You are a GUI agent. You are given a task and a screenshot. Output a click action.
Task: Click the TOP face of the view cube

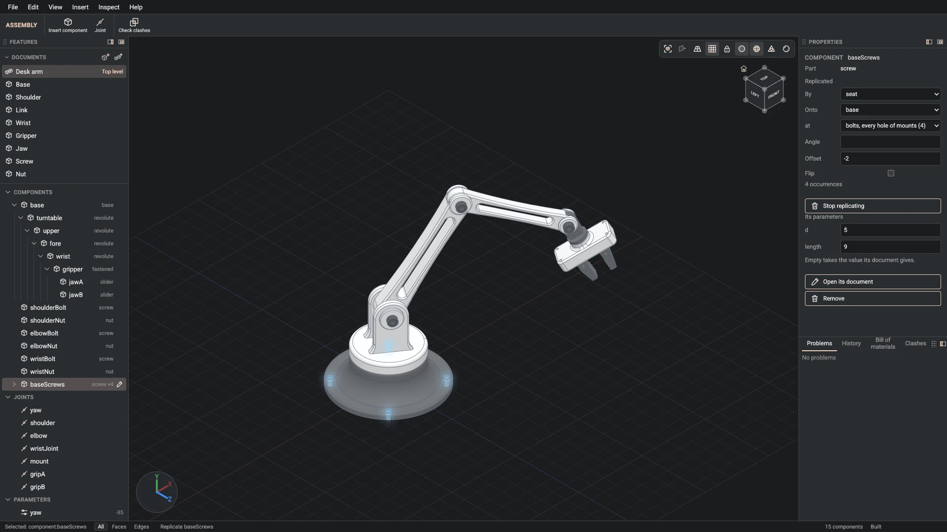pyautogui.click(x=764, y=78)
